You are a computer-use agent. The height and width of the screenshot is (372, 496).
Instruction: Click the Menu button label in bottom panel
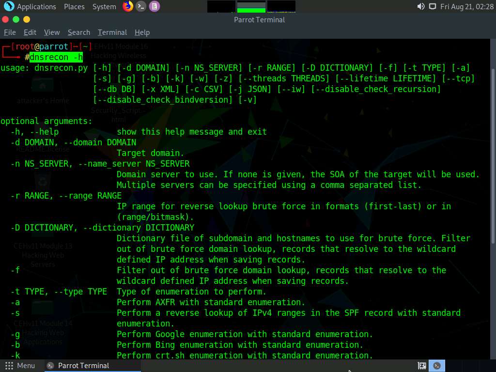pyautogui.click(x=26, y=366)
